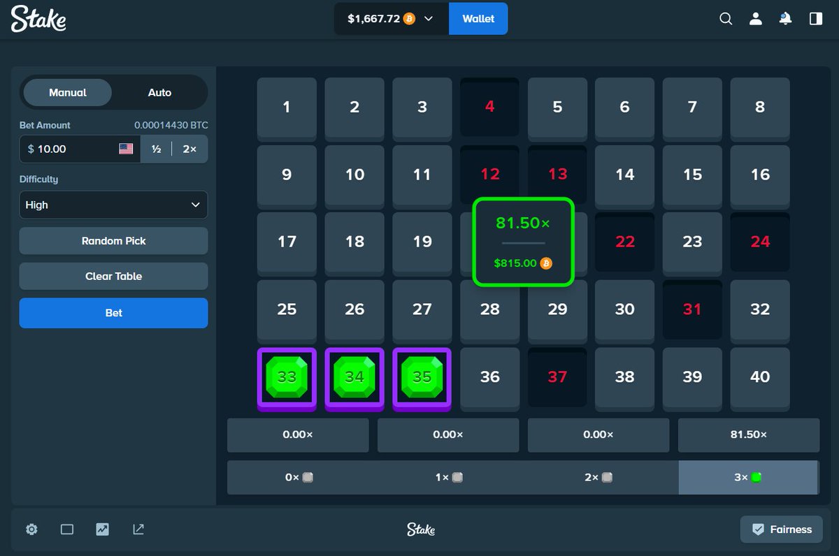Screen dimensions: 839x556
Task: Open the notifications bell
Action: [786, 19]
